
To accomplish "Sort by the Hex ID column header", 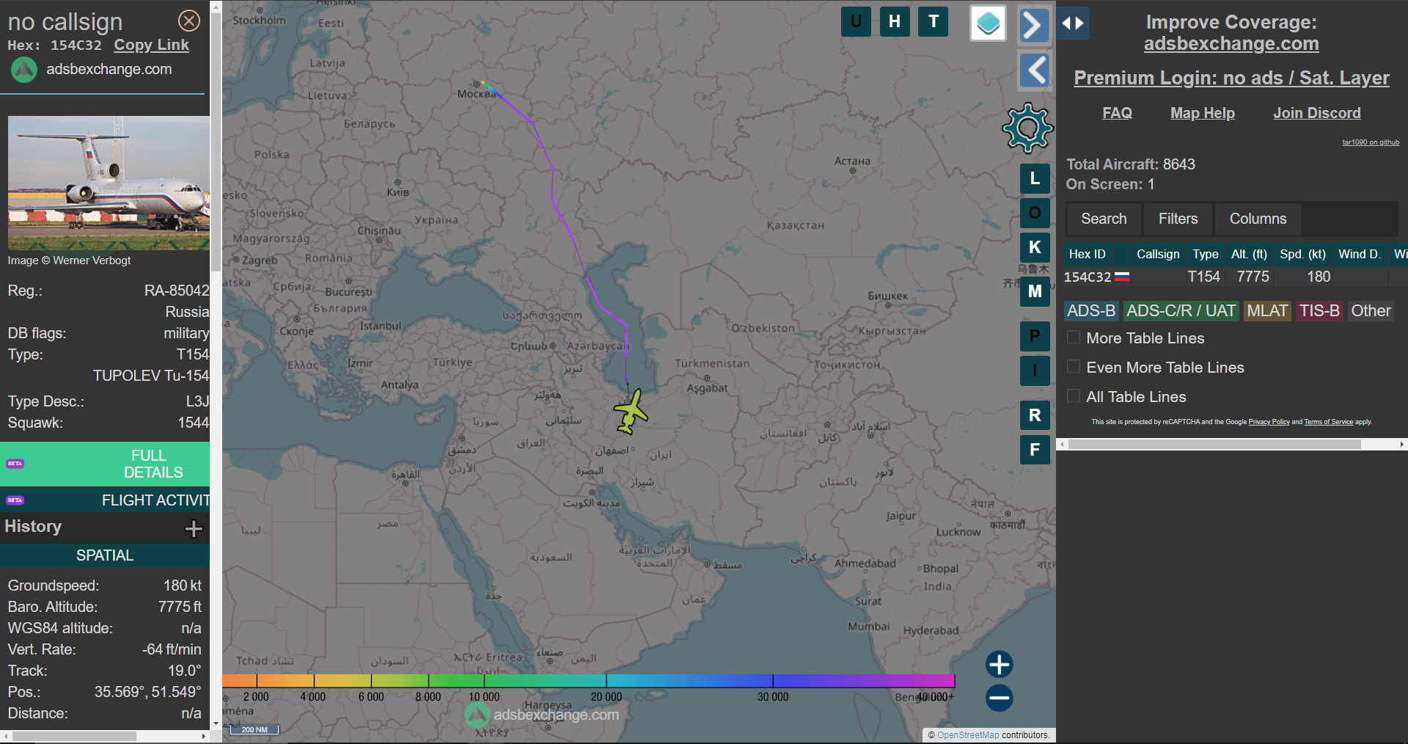I will 1088,254.
